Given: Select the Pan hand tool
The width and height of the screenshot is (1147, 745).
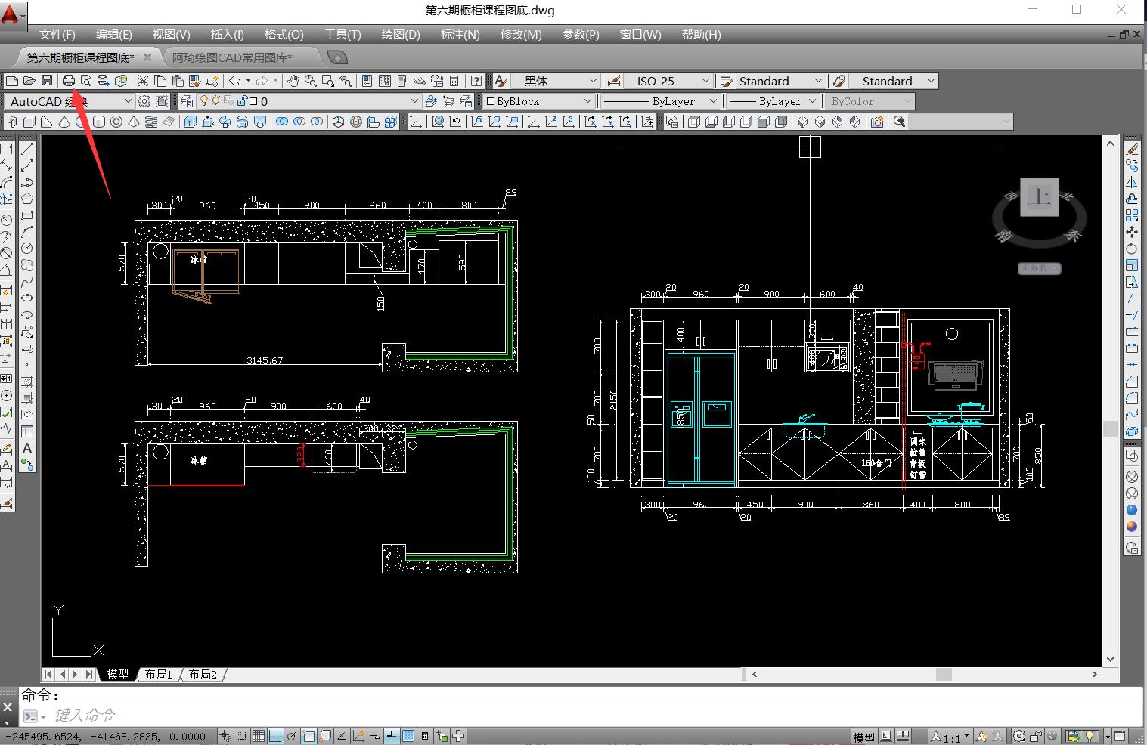Looking at the screenshot, I should (x=293, y=81).
